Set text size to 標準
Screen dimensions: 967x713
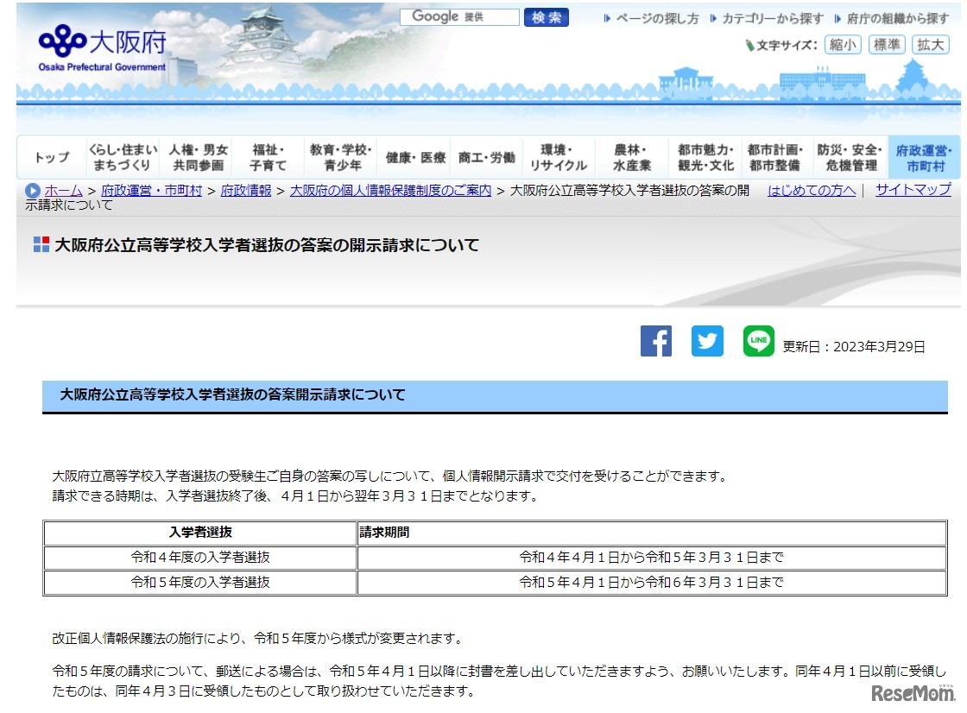pos(887,45)
